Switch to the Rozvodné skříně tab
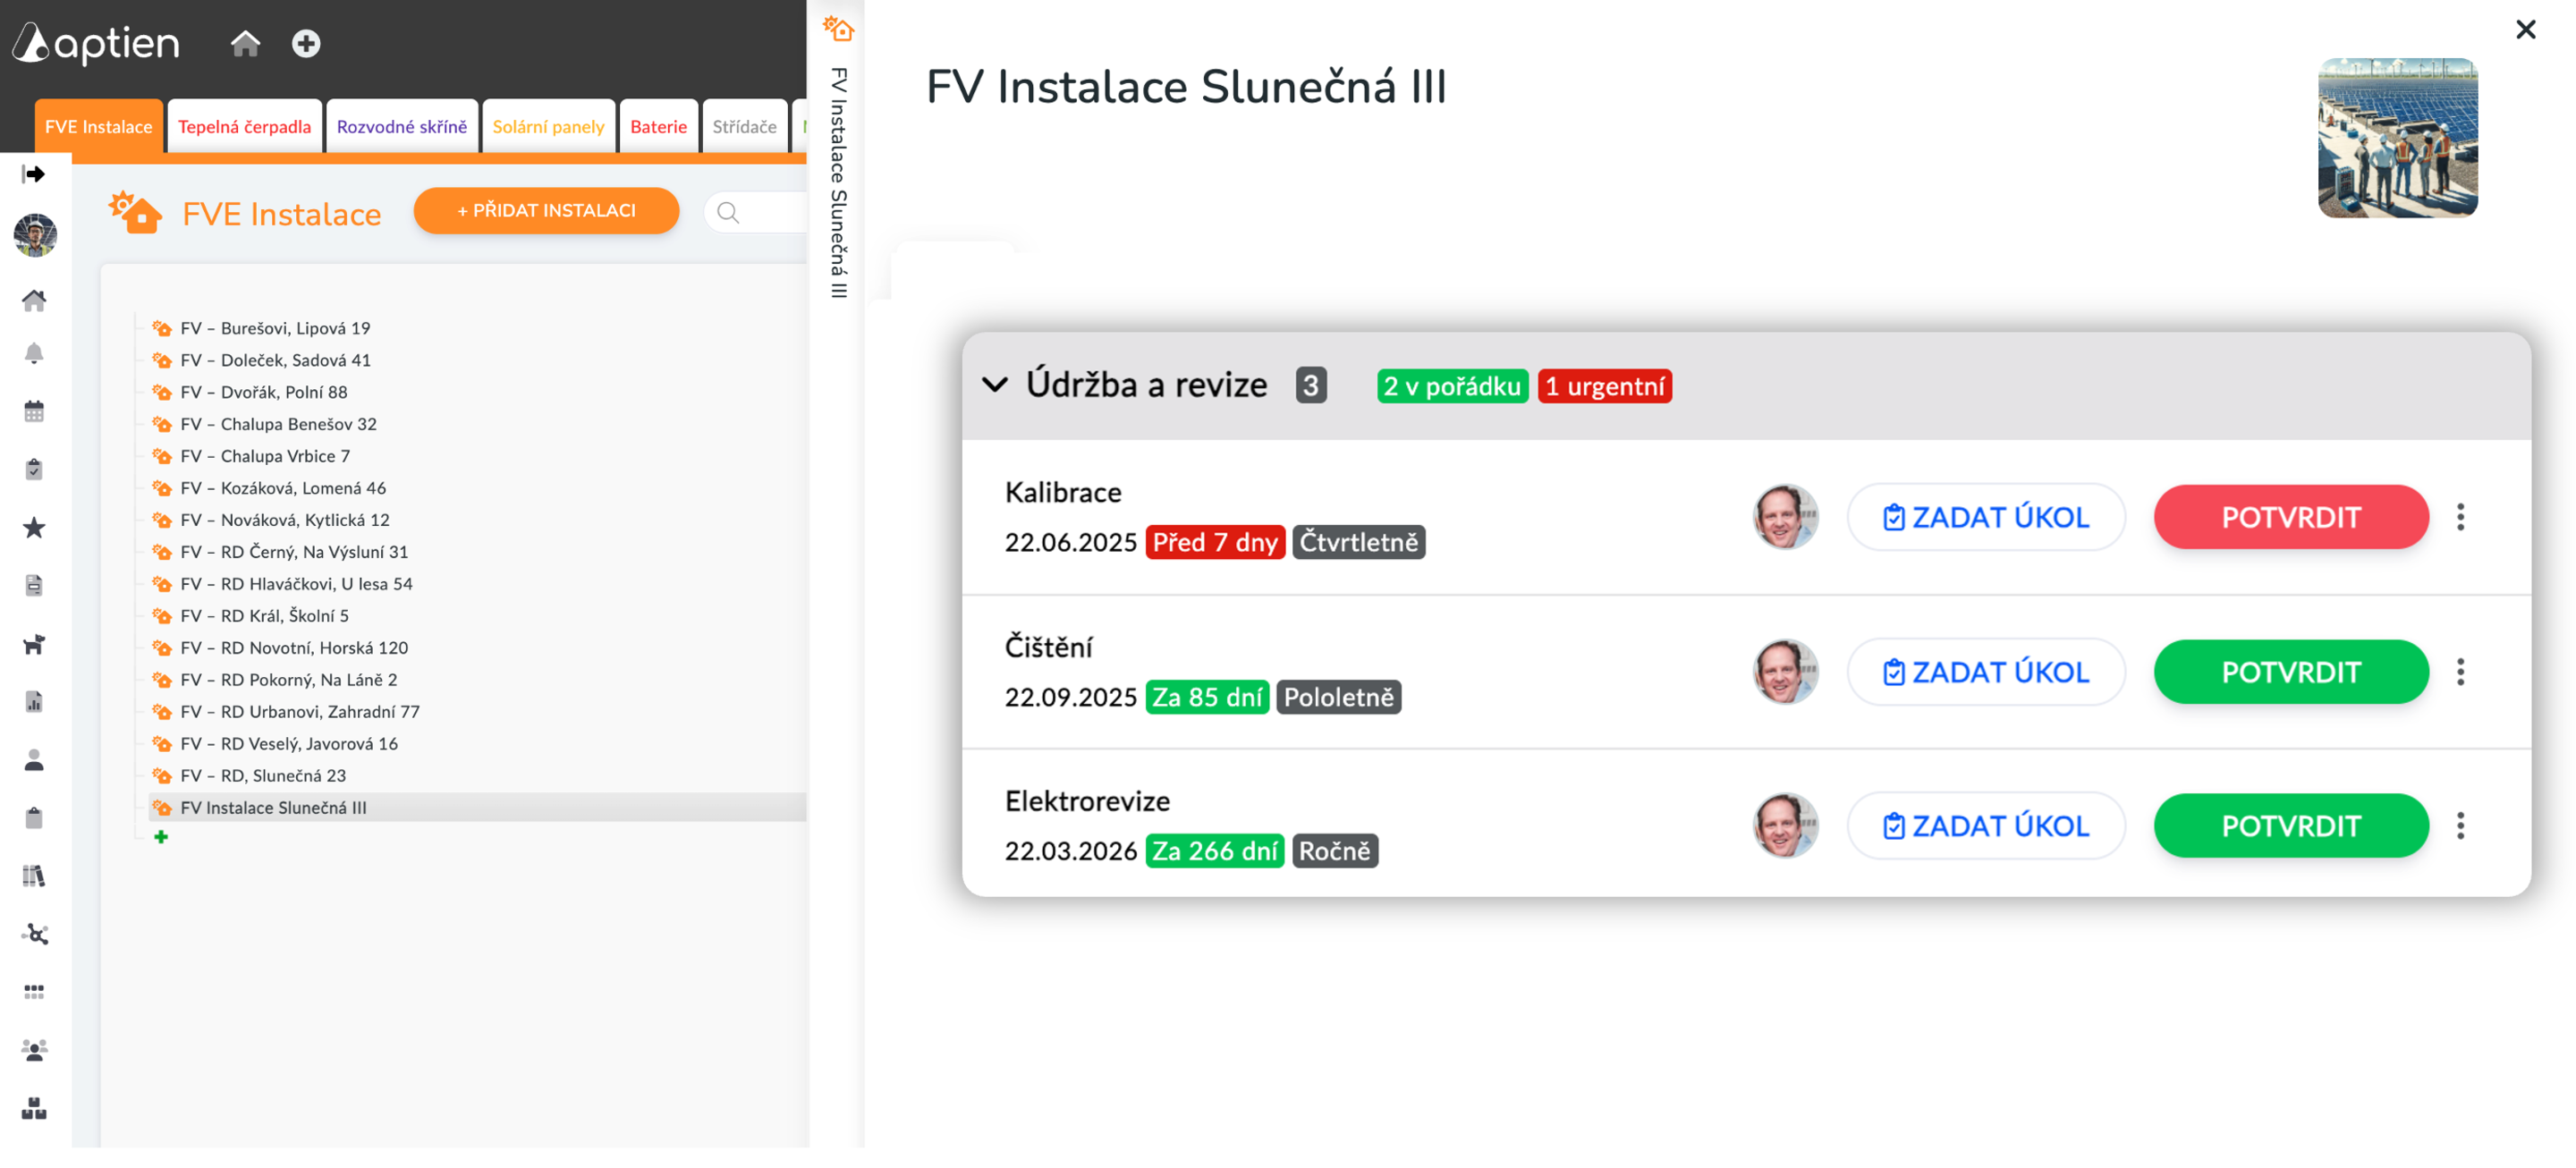The image size is (2576, 1168). pos(402,126)
